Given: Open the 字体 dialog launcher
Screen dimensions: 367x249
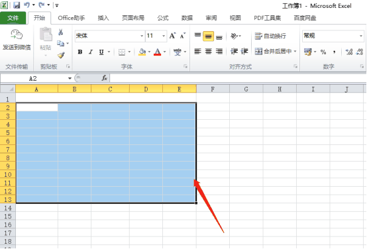Looking at the screenshot, I should point(185,66).
